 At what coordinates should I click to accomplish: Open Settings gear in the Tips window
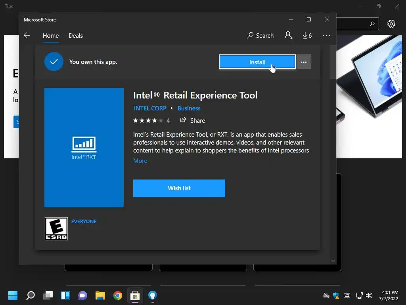coord(391,24)
